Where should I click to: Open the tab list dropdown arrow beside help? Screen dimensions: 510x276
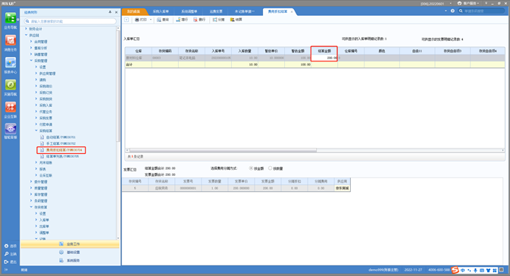click(x=446, y=11)
